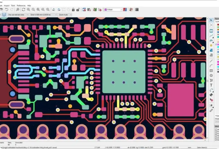Image resolution: width=219 pixels, height=149 pixels.
Task: Select the Add Filled Zone tool
Action: [x=211, y=50]
